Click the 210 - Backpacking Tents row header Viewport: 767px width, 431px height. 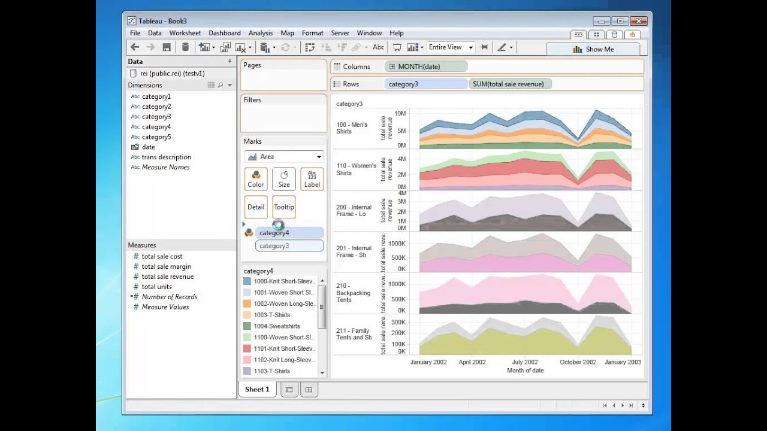(354, 293)
